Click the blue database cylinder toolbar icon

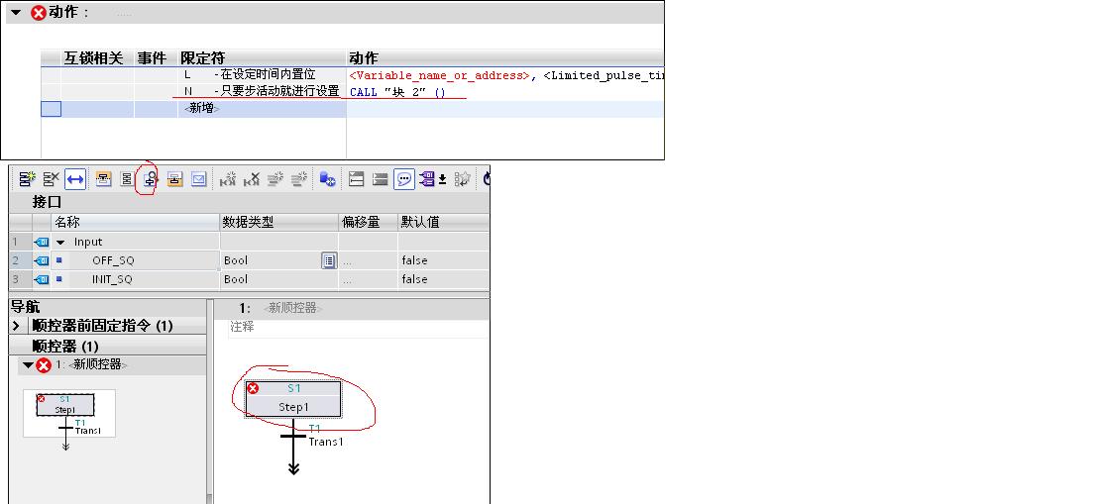pyautogui.click(x=327, y=179)
